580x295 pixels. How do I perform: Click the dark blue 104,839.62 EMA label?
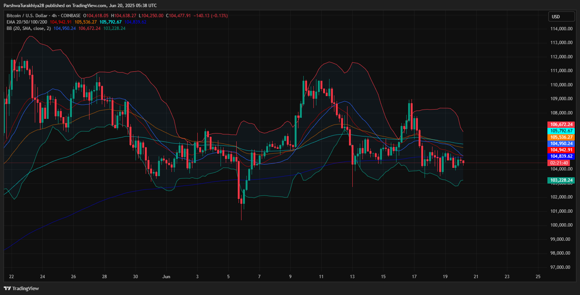tap(561, 156)
